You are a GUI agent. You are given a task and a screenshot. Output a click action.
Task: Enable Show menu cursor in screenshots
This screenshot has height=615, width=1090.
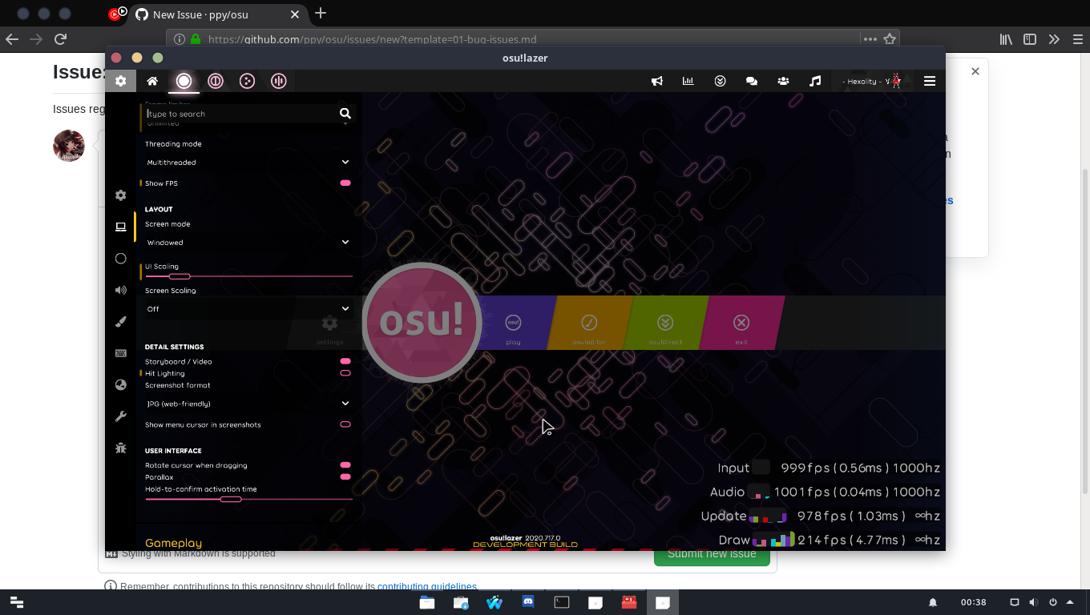(345, 424)
